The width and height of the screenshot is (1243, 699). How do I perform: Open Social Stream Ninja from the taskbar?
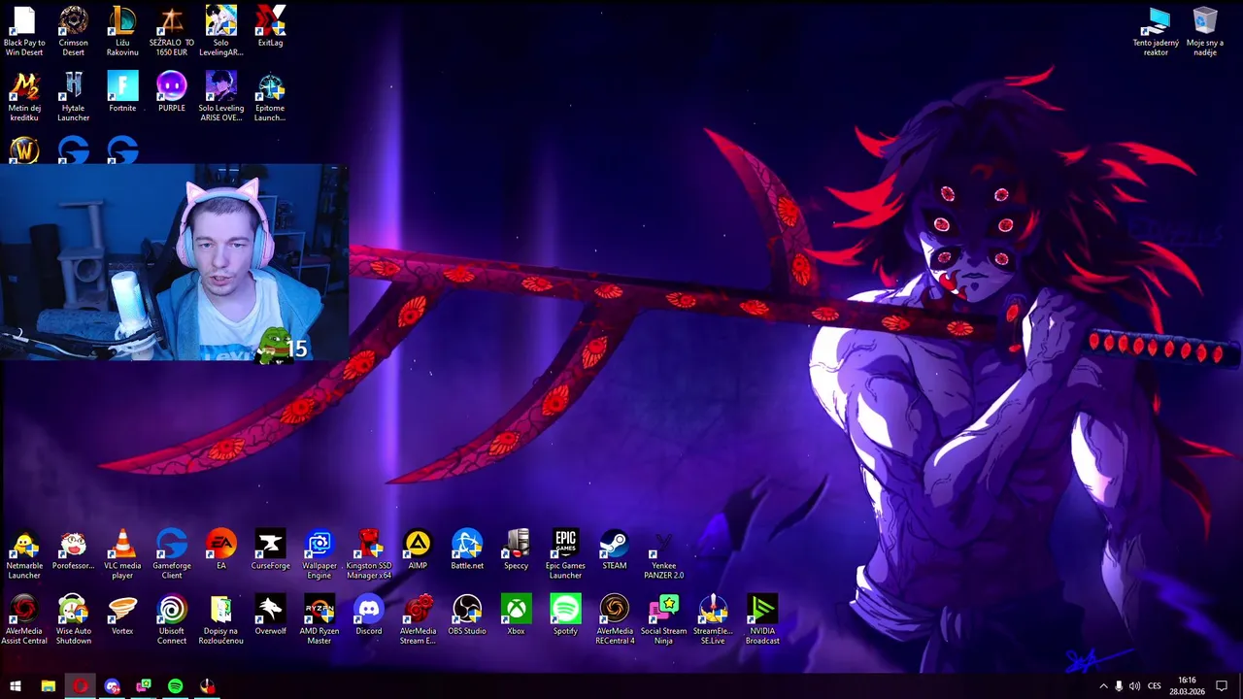[144, 686]
